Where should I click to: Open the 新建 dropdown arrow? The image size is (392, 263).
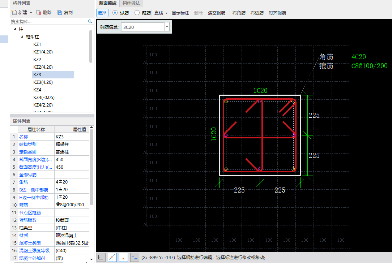coord(31,13)
